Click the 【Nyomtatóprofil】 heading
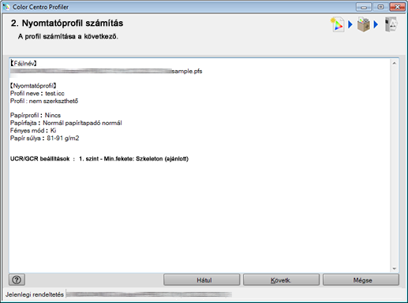This screenshot has height=303, width=408. point(33,86)
